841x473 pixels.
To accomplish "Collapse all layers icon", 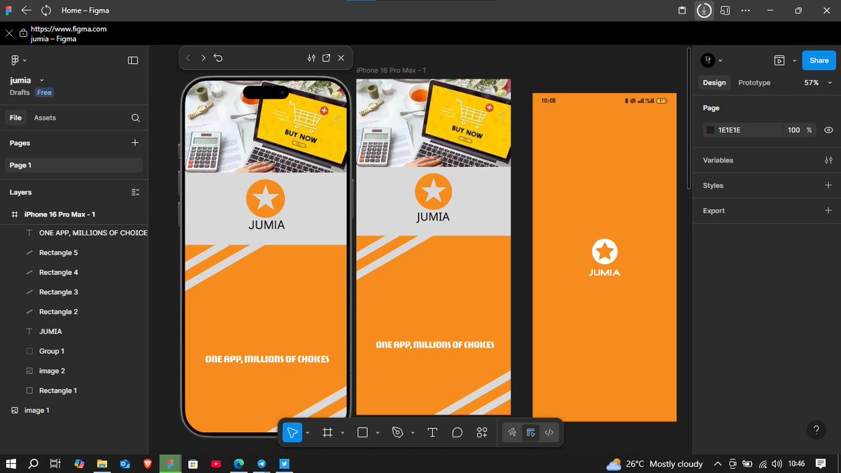I will click(135, 192).
